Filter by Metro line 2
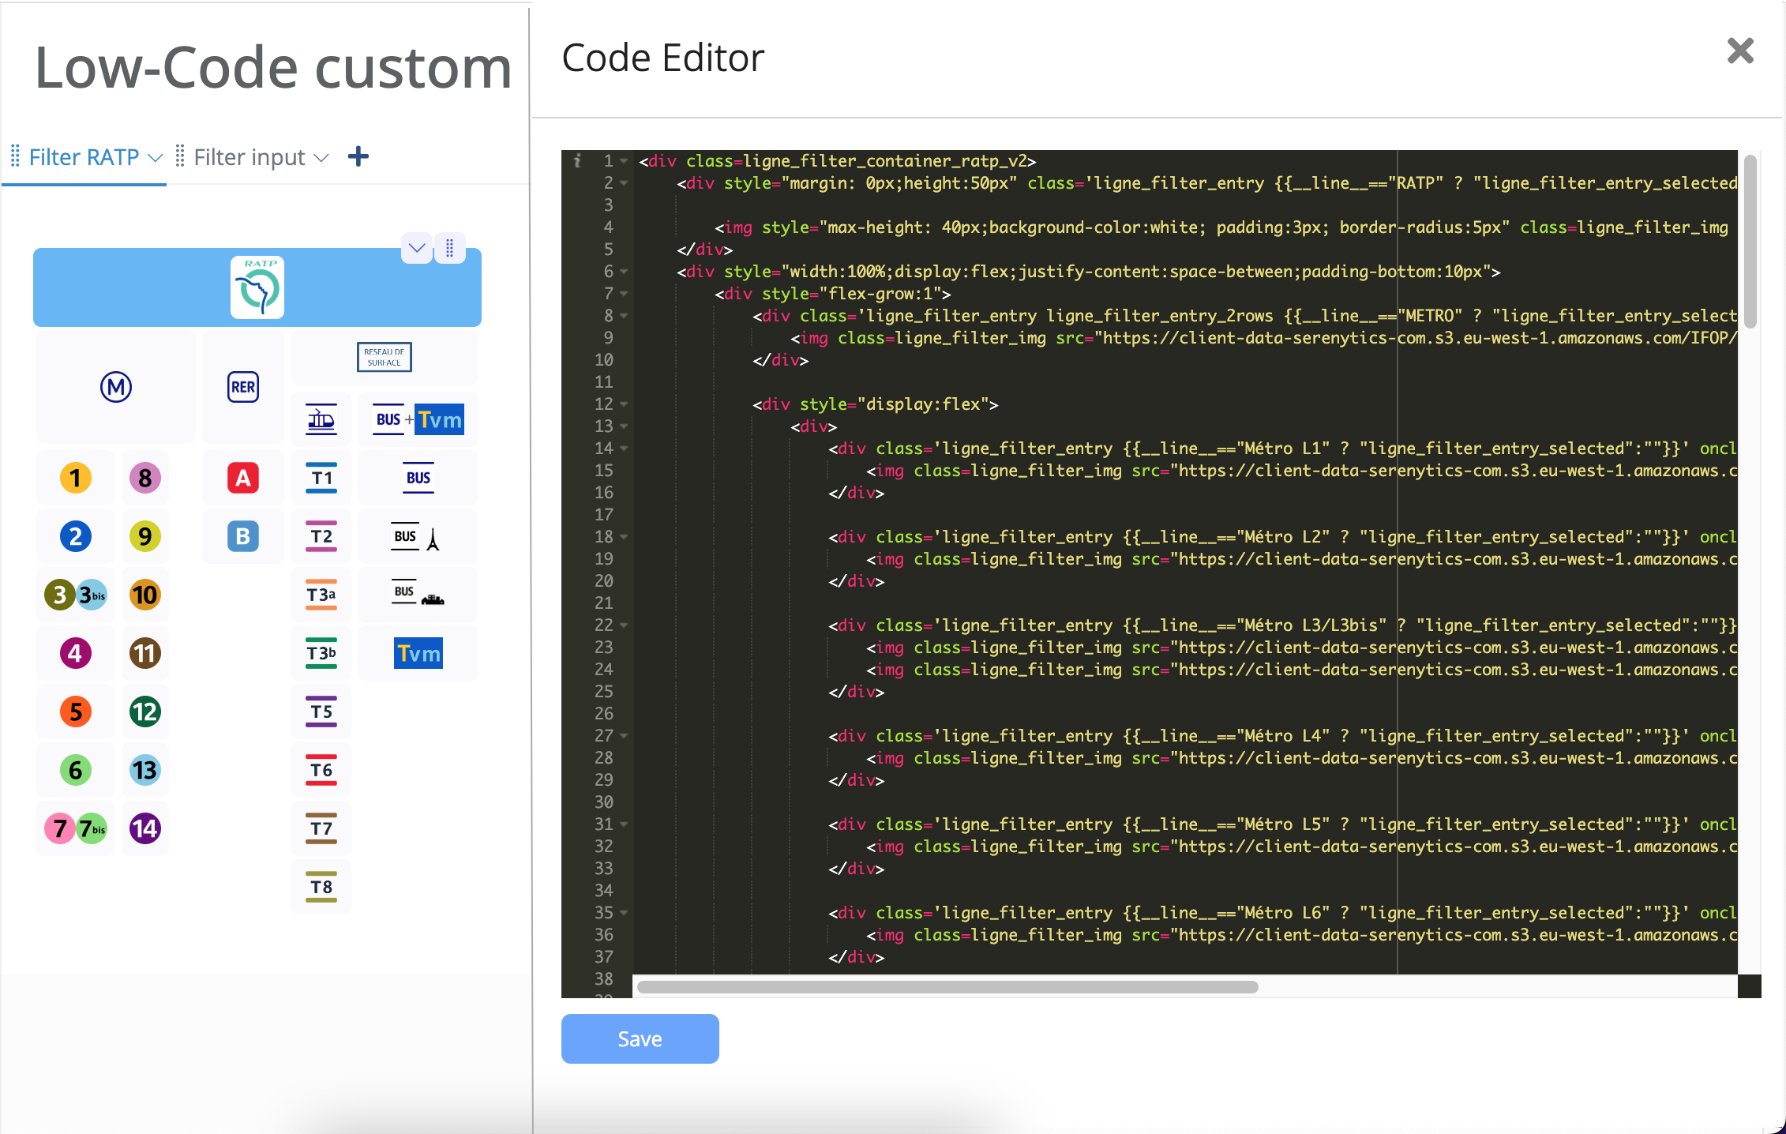Image resolution: width=1786 pixels, height=1134 pixels. point(76,536)
